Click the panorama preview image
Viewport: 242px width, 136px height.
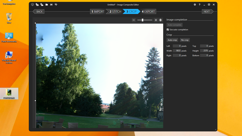[99, 76]
